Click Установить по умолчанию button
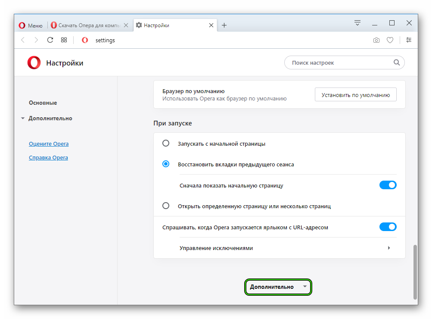 pos(355,94)
